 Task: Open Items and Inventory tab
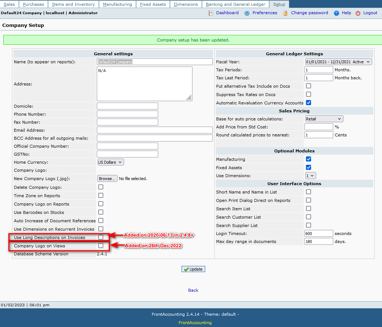(x=73, y=4)
